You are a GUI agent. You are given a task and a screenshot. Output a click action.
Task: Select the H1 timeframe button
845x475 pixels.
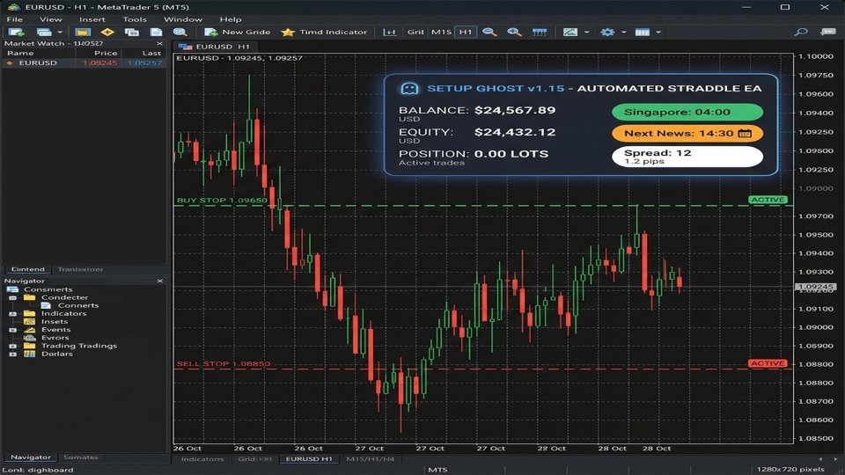point(466,33)
